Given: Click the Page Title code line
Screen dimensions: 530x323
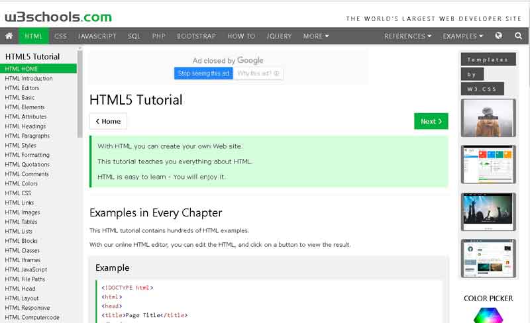Looking at the screenshot, I should 144,315.
